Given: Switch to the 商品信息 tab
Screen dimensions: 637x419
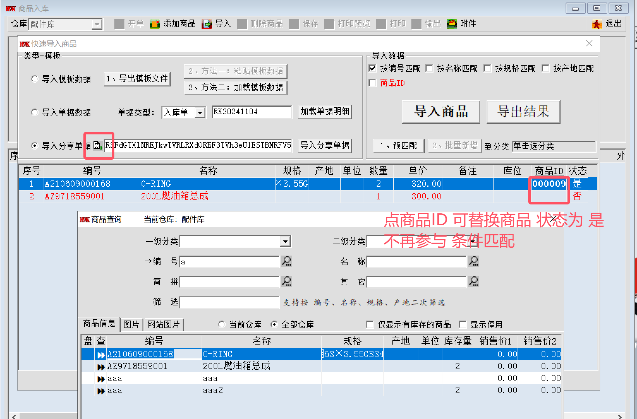Looking at the screenshot, I should (x=99, y=324).
